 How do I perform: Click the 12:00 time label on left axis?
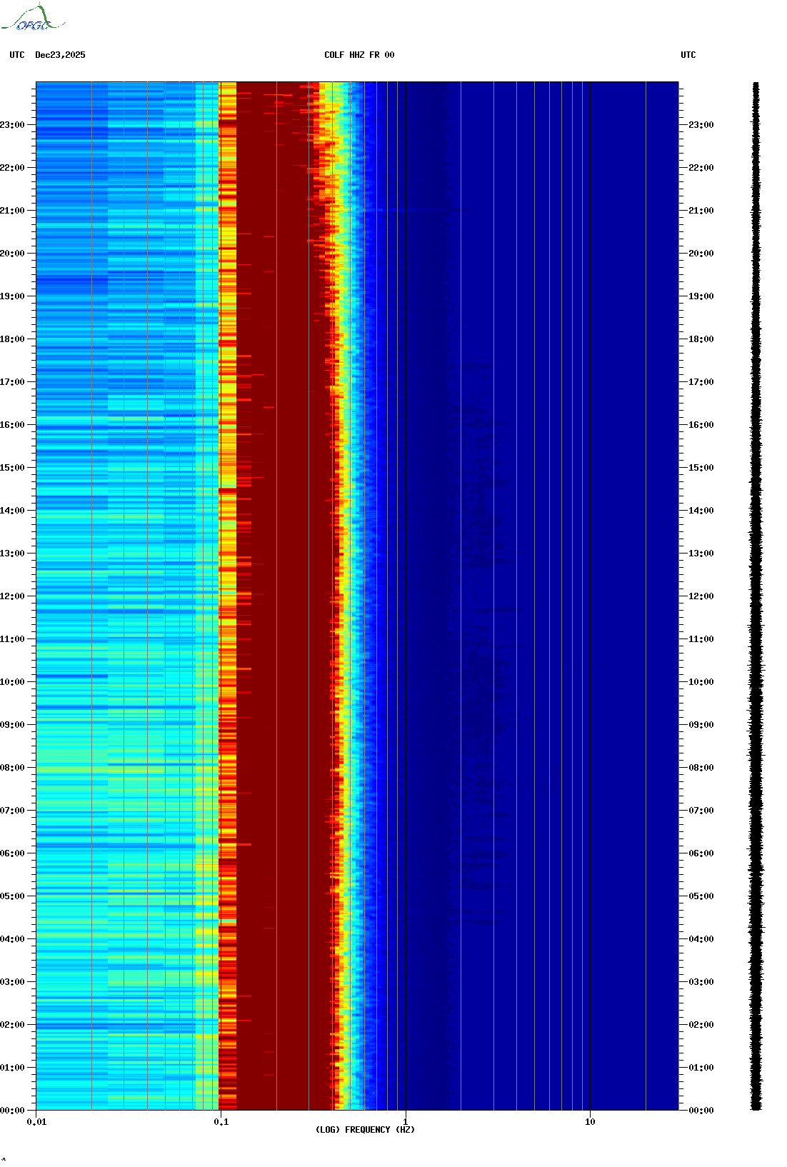point(13,596)
